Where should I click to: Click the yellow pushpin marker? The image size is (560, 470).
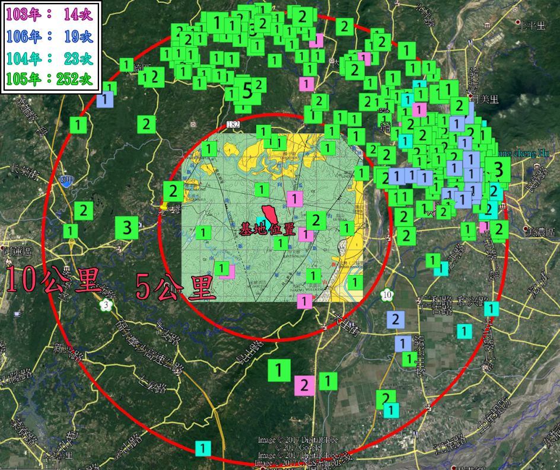click(x=164, y=207)
